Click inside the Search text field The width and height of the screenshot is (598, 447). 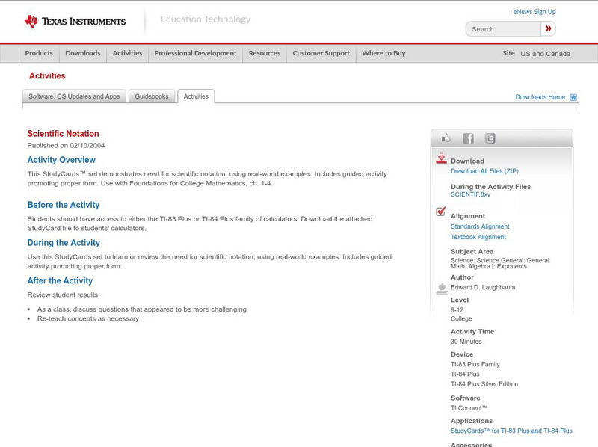(x=503, y=29)
